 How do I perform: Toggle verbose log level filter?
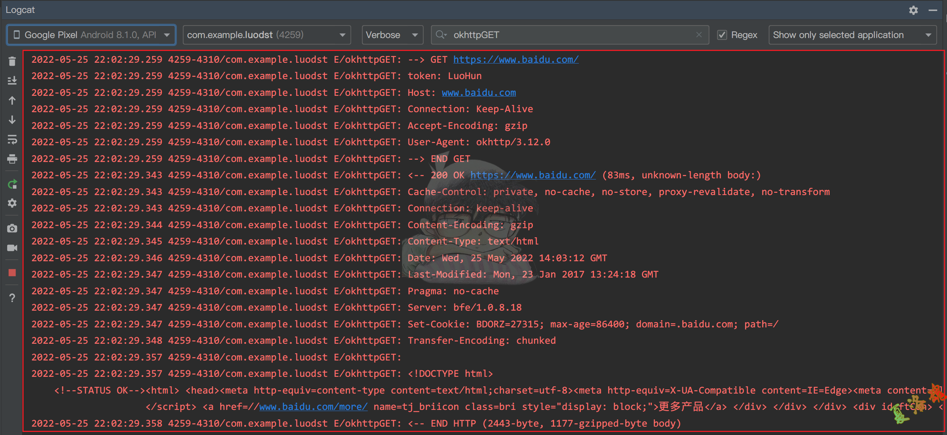[x=391, y=35]
